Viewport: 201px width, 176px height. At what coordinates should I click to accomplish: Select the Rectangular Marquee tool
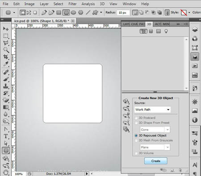6,36
